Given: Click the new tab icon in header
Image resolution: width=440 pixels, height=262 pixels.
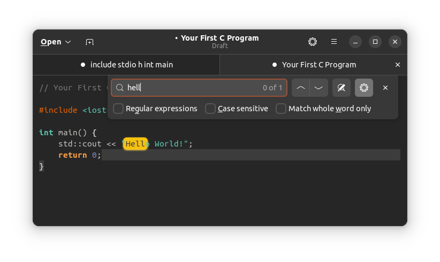Looking at the screenshot, I should coord(89,42).
